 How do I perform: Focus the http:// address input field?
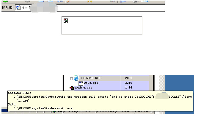coord(90,7)
